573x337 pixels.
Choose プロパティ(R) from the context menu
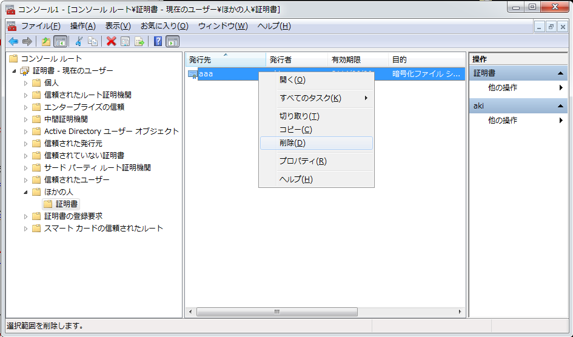tap(303, 161)
